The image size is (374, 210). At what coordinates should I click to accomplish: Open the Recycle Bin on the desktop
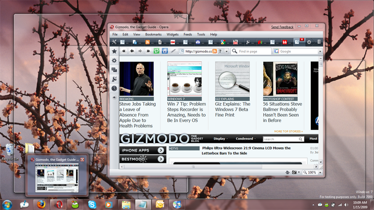(x=10, y=152)
